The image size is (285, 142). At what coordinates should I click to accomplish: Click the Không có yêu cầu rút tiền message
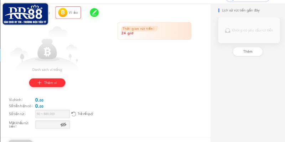(252, 31)
